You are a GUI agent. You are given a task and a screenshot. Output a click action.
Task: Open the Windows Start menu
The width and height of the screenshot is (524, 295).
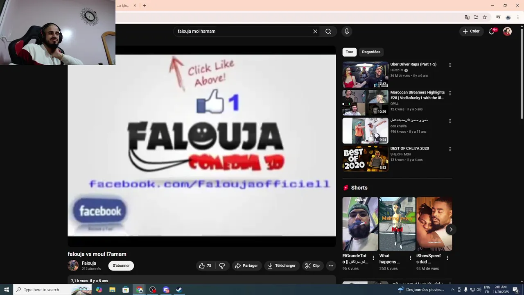7,290
